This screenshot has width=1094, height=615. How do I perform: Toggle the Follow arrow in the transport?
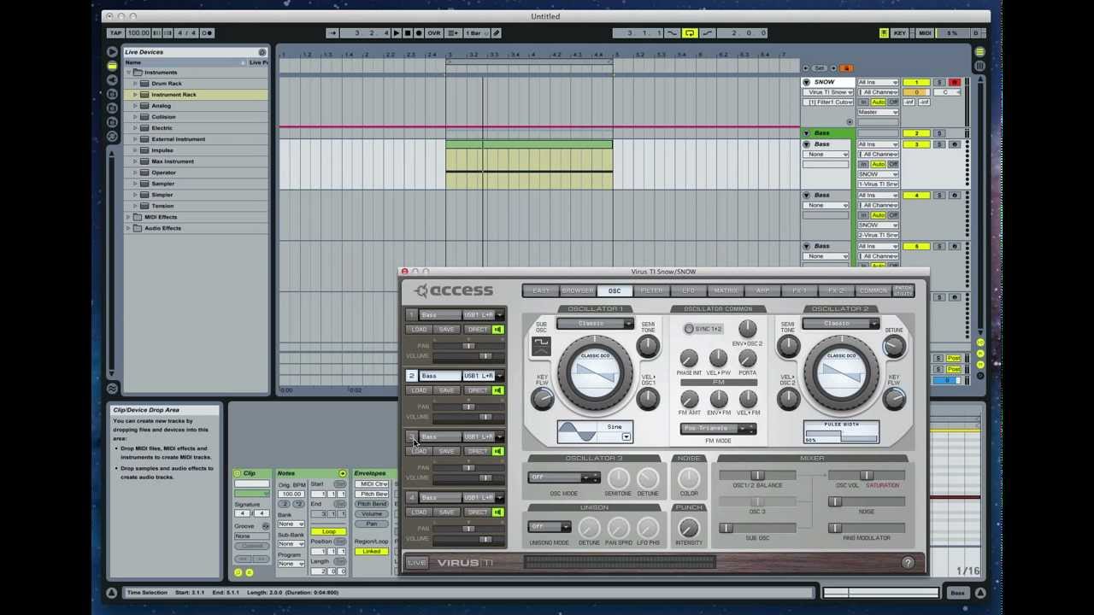tap(332, 33)
